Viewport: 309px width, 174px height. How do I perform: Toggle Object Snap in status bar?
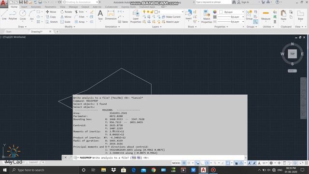click(228, 163)
